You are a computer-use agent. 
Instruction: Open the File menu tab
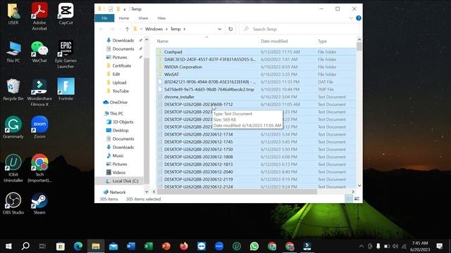104,18
